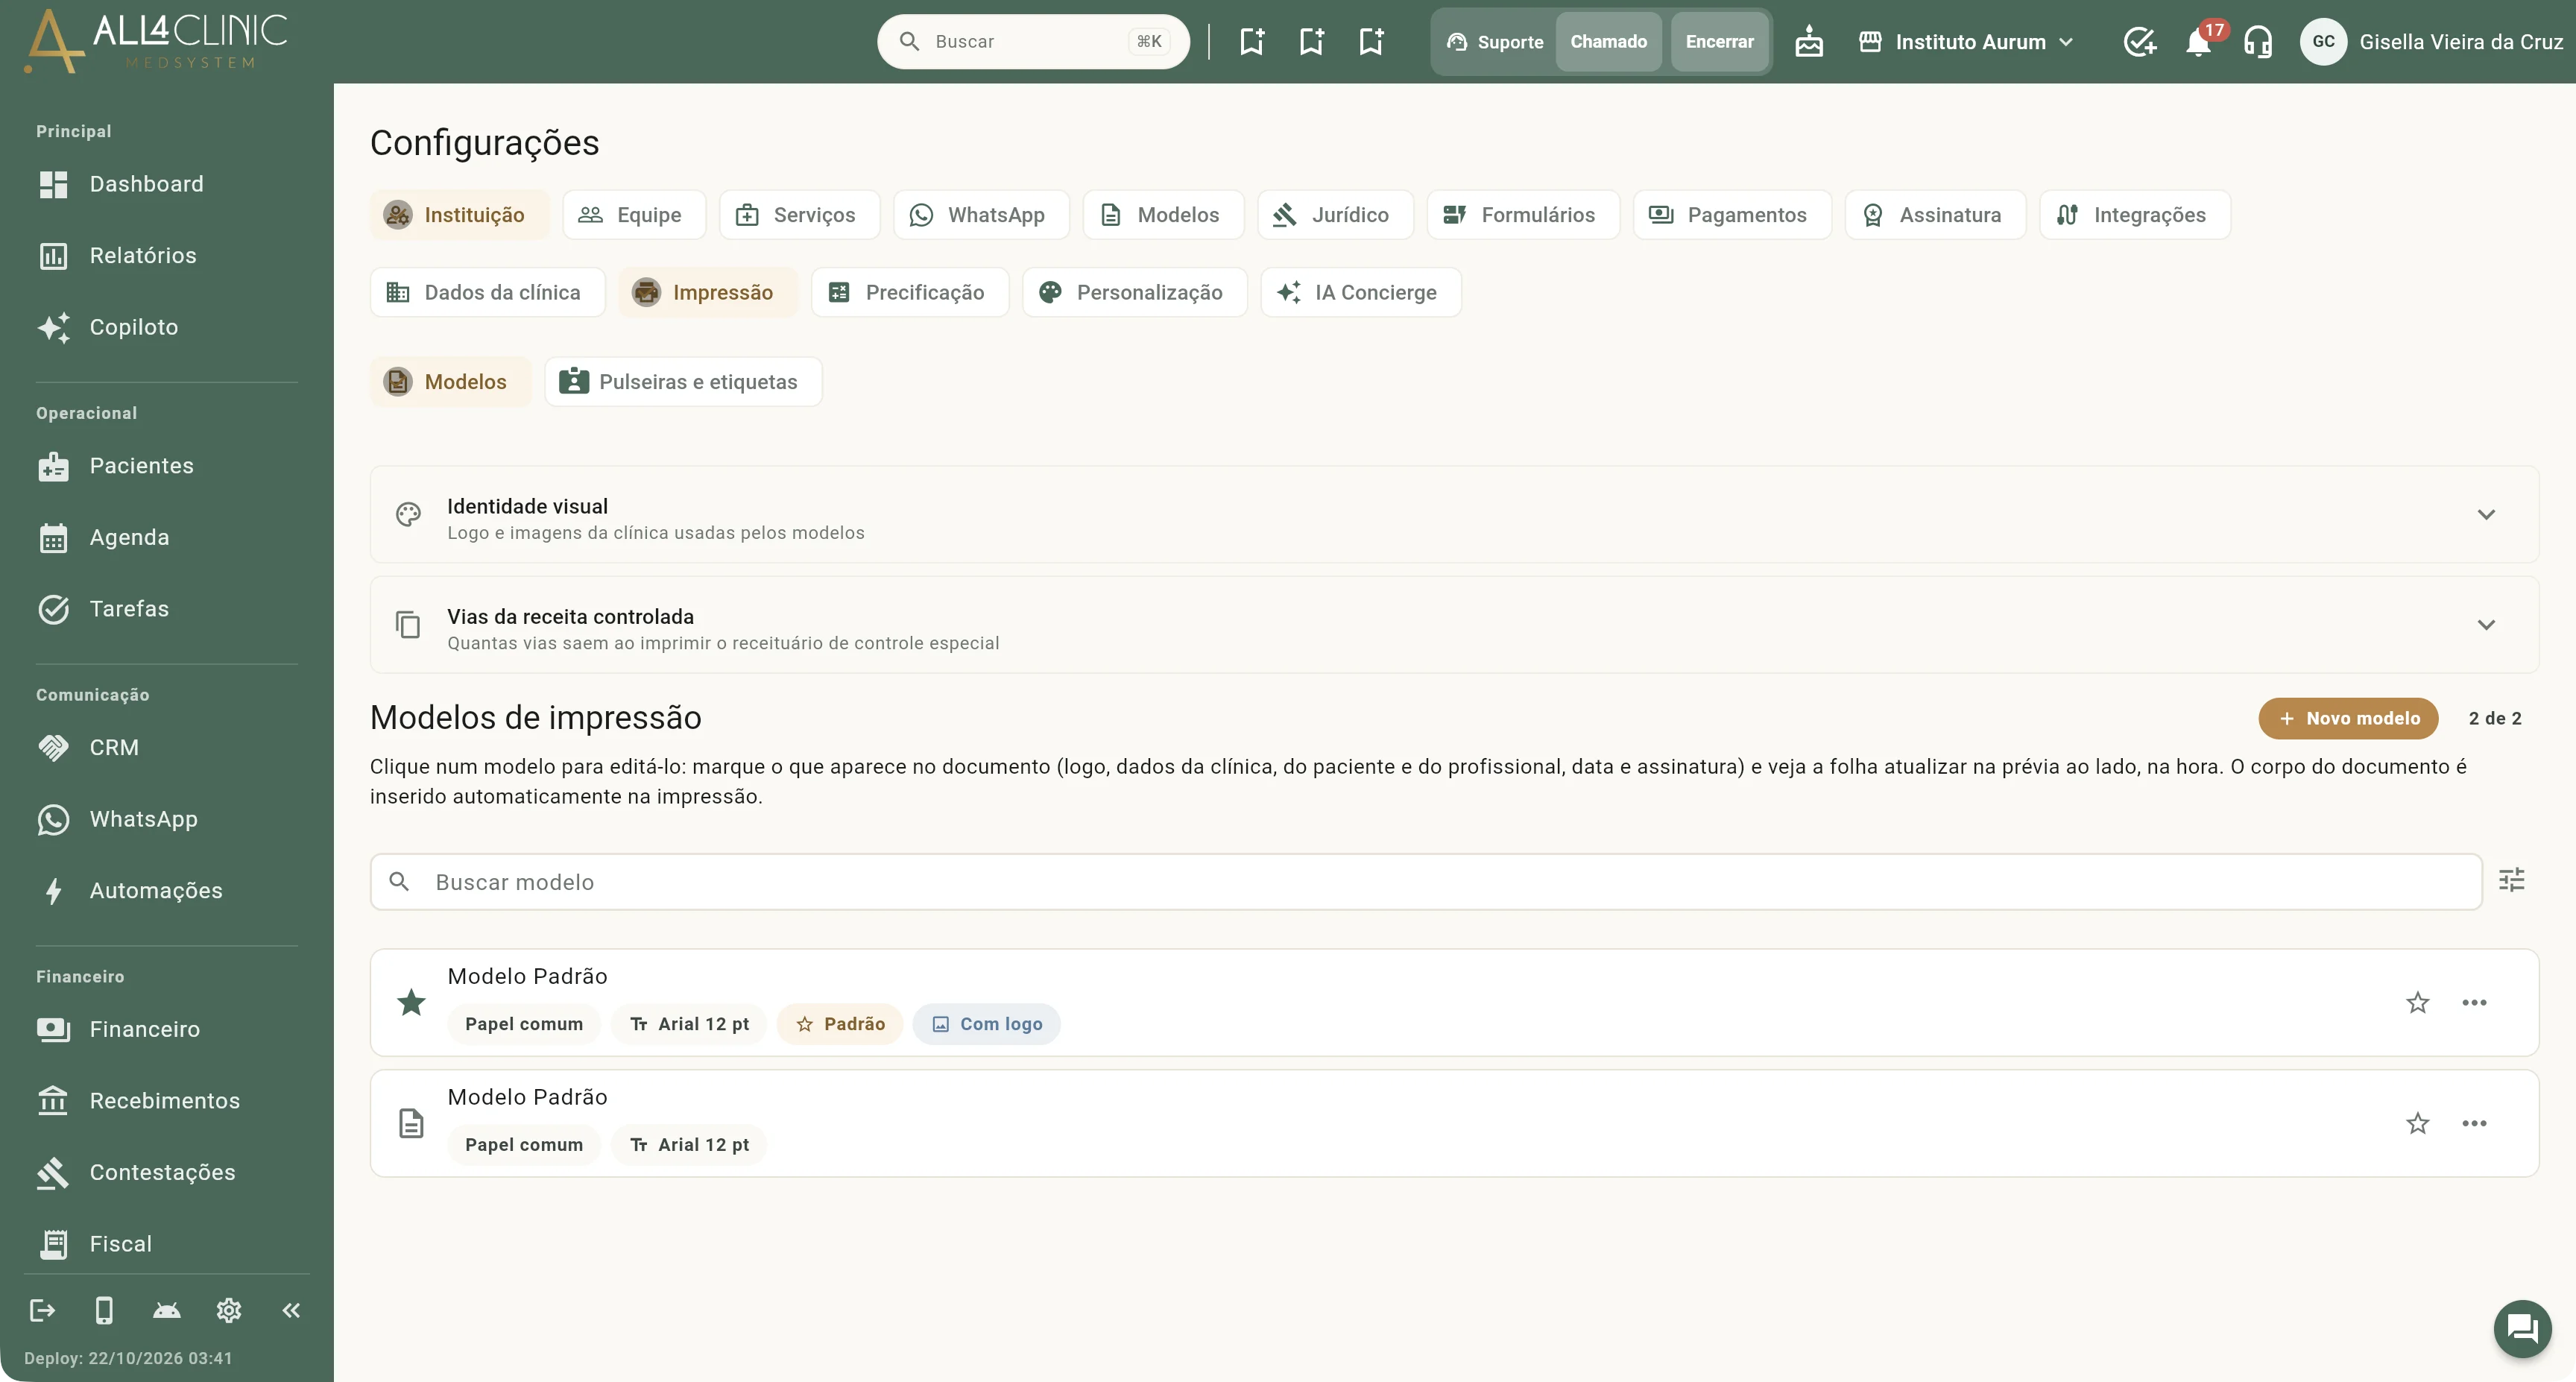2576x1382 pixels.
Task: Open more options for second Modelo Padrão
Action: (x=2474, y=1123)
